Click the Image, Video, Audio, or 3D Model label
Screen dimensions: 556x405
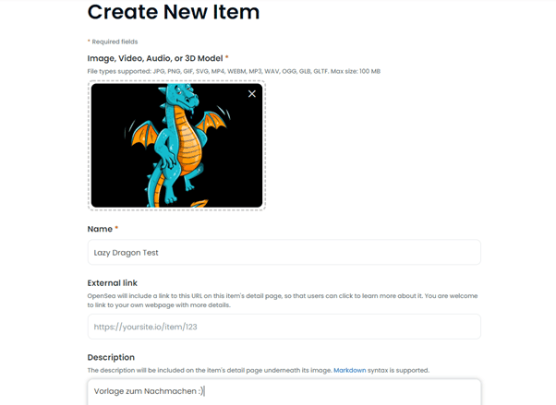point(155,58)
